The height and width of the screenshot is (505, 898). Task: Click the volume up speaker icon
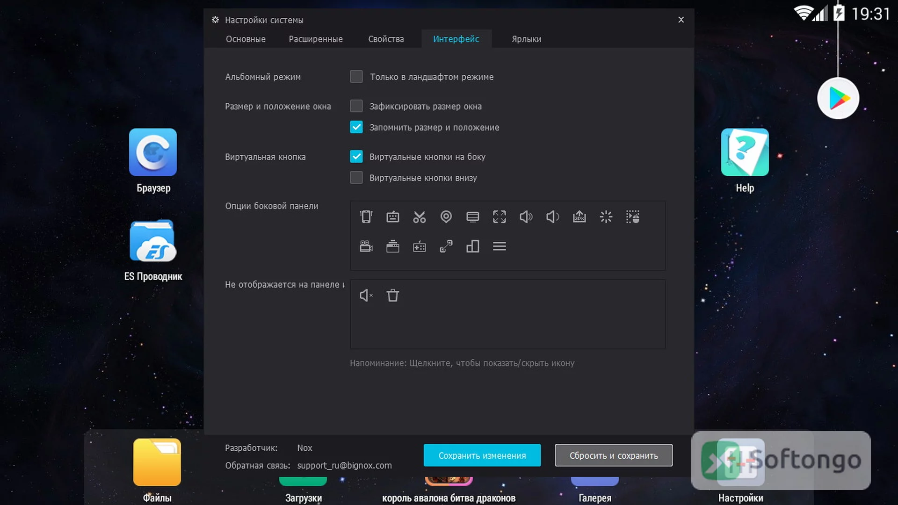[526, 217]
